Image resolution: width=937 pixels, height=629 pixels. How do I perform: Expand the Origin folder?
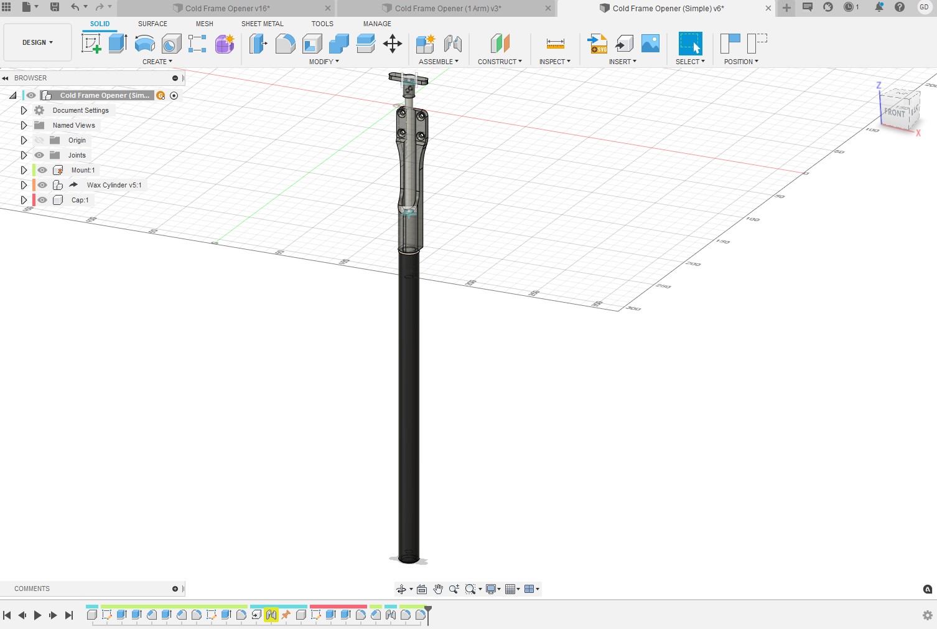[24, 140]
